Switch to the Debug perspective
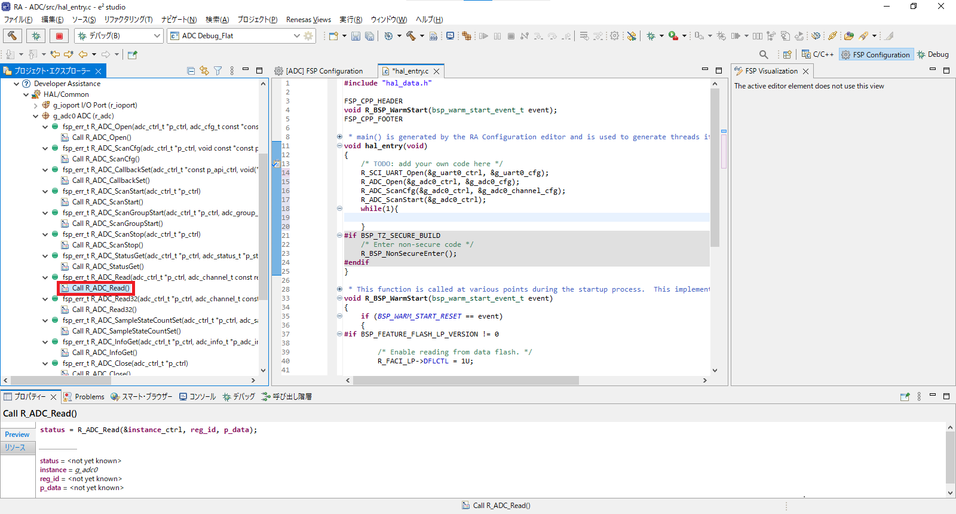956x514 pixels. pyautogui.click(x=933, y=54)
